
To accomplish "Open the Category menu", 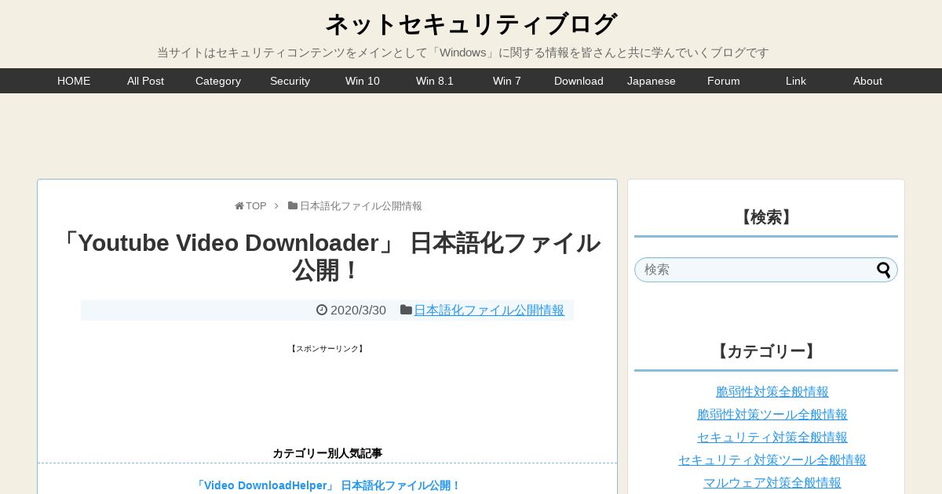I will point(218,81).
